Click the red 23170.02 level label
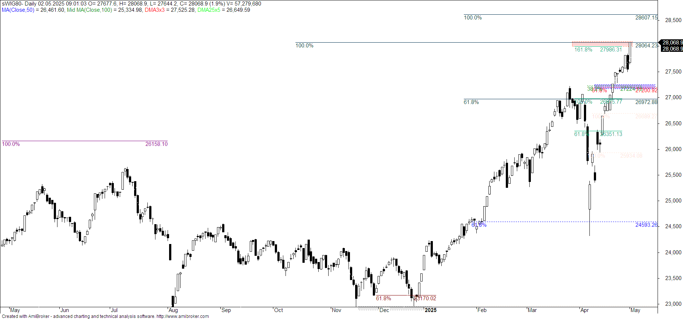The width and height of the screenshot is (683, 319). (425, 298)
